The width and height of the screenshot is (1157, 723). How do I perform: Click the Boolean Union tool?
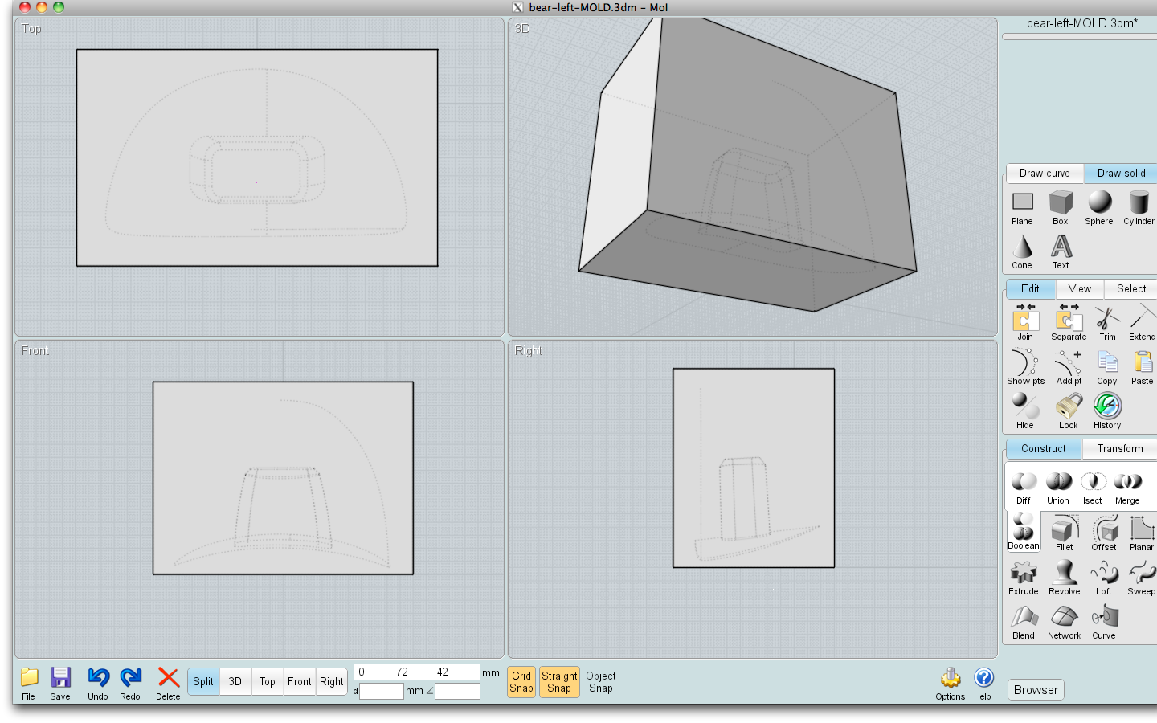(x=1058, y=488)
